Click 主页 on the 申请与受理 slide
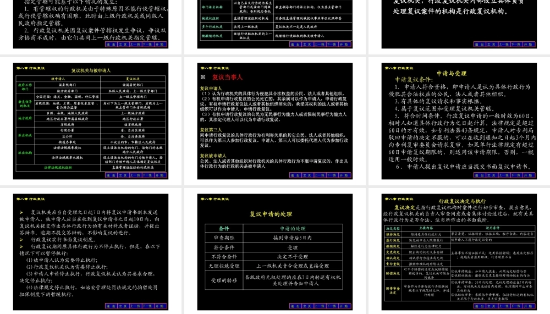This screenshot has height=314, width=550. point(491,175)
